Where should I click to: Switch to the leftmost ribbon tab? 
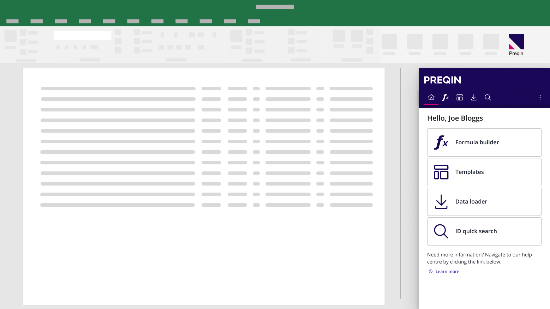(12, 21)
